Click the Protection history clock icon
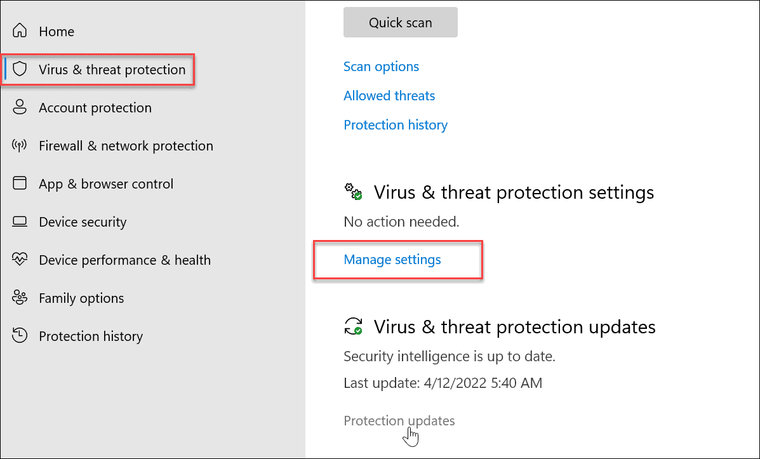This screenshot has width=760, height=459. click(x=21, y=336)
